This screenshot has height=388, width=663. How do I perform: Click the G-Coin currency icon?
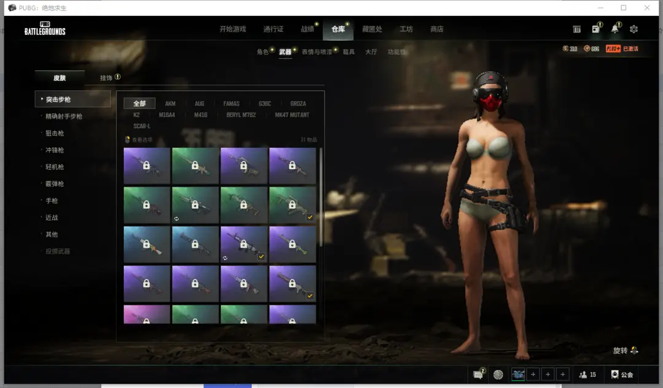pyautogui.click(x=566, y=48)
